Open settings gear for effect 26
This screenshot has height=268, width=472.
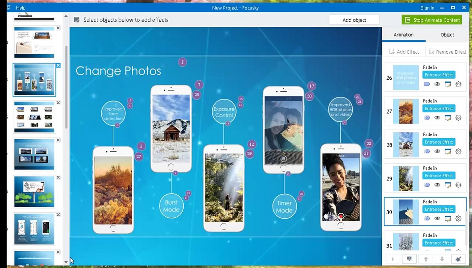458,84
